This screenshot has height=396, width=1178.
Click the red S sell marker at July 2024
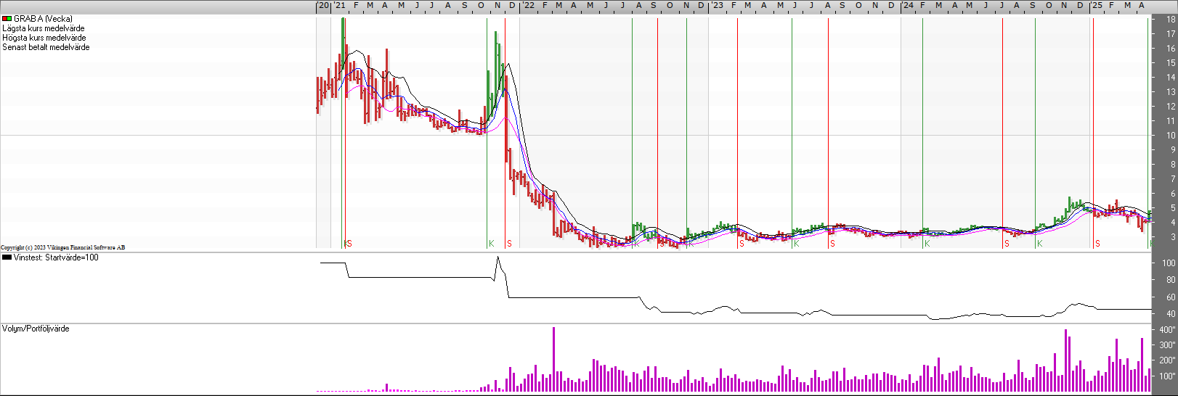[x=1007, y=244]
